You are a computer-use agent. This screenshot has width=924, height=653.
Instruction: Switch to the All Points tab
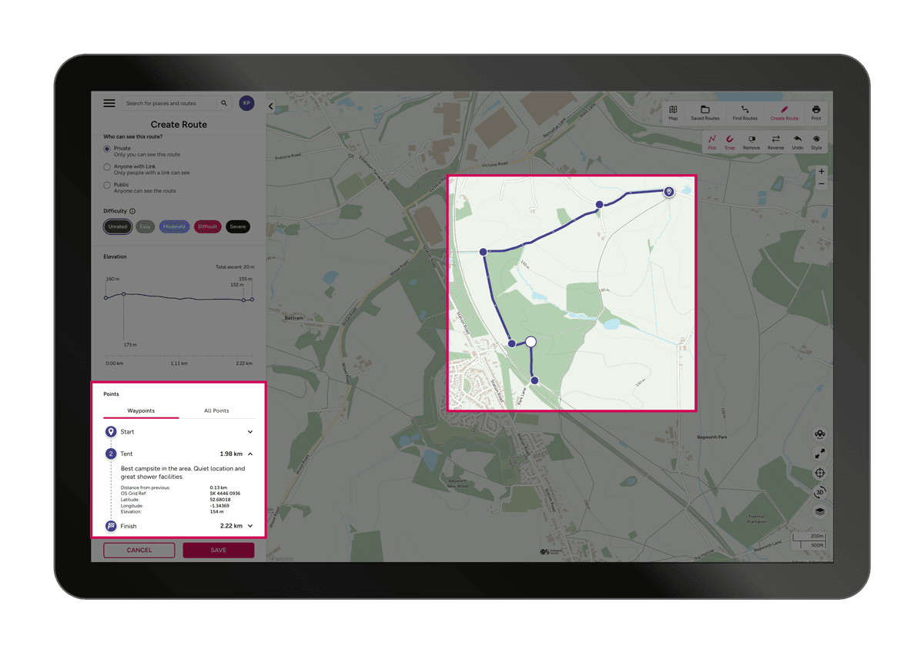pos(216,410)
